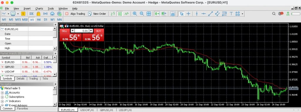Click the New Order button
Screen dimensions: 301x112
(x=97, y=13)
